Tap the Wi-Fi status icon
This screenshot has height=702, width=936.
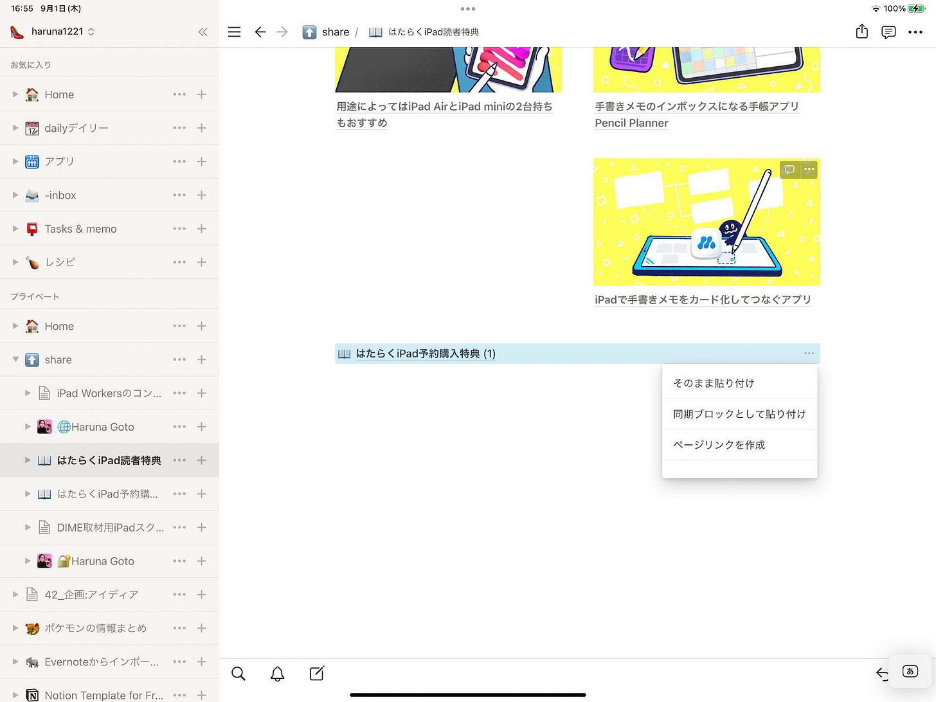coord(876,8)
